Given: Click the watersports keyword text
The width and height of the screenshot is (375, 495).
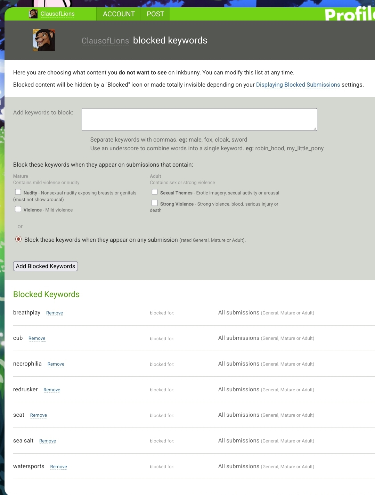Looking at the screenshot, I should tap(29, 466).
